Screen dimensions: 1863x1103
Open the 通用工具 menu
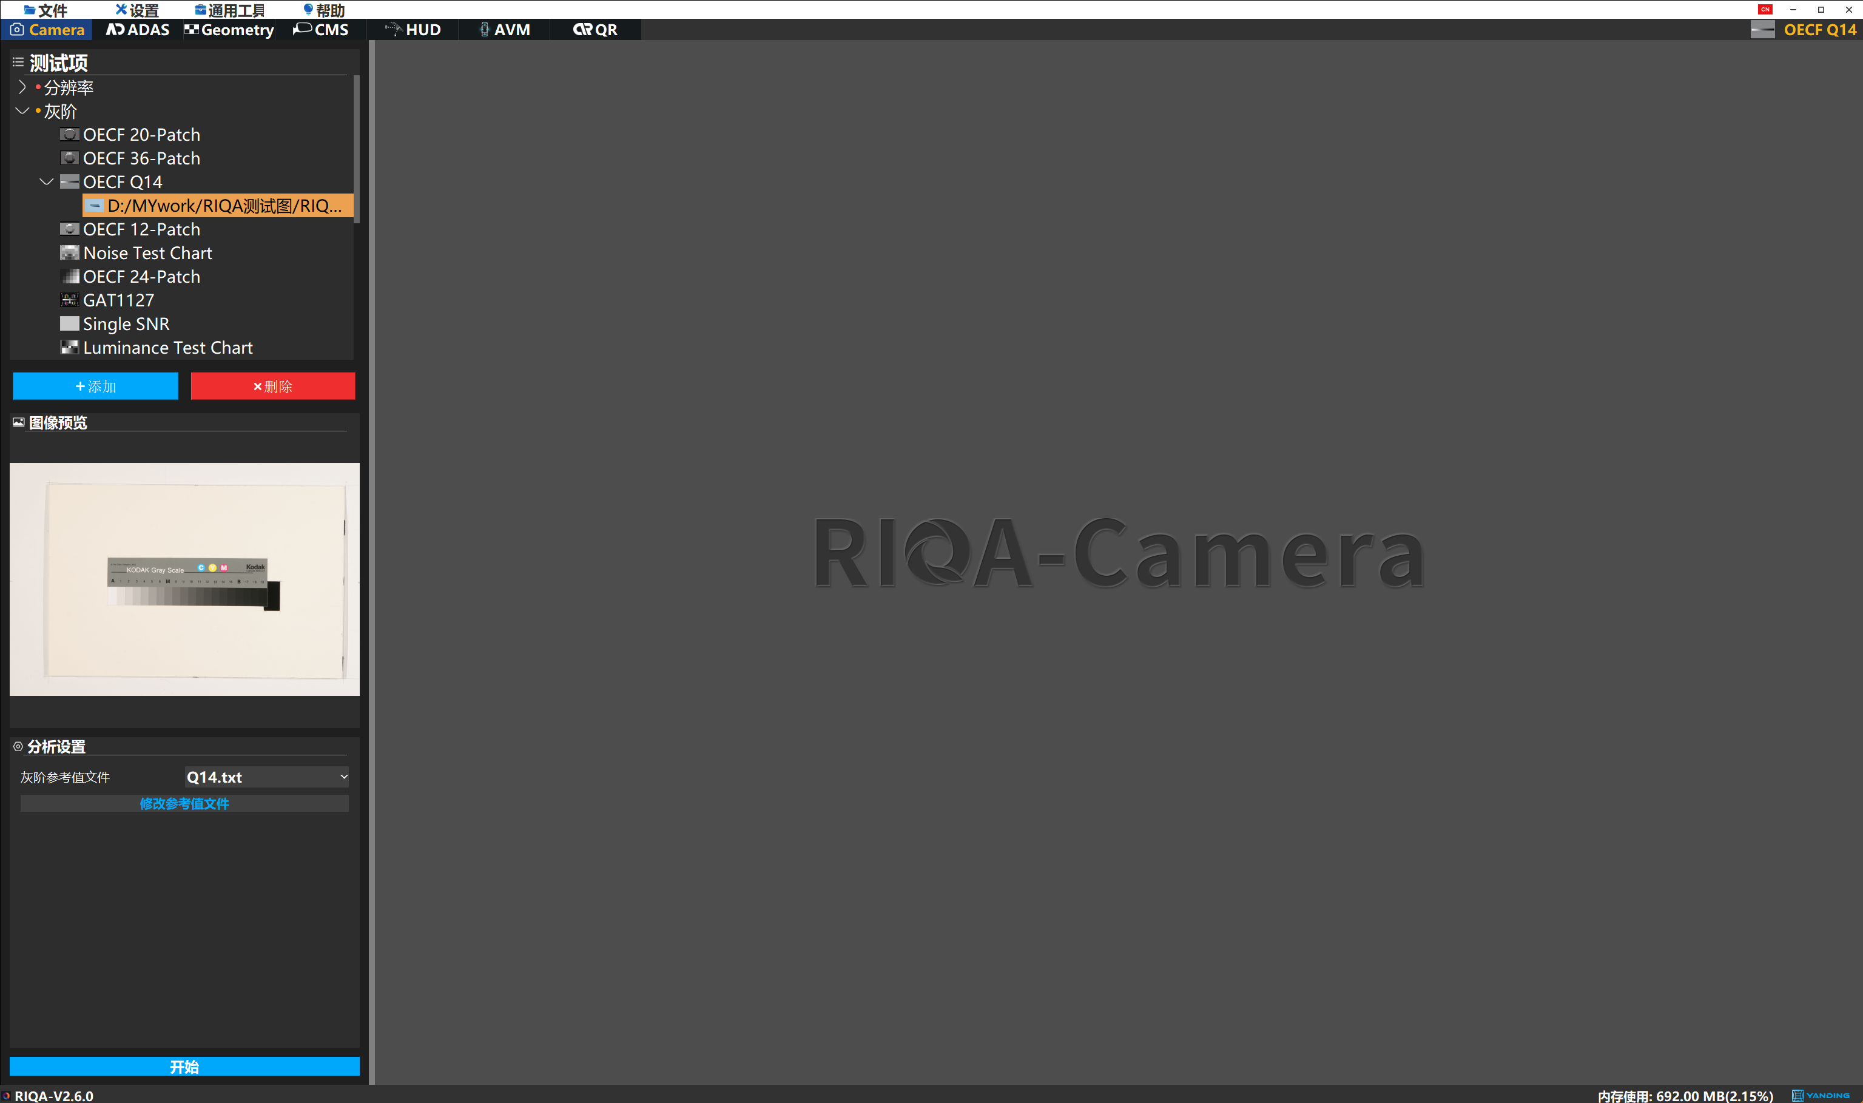click(x=229, y=10)
